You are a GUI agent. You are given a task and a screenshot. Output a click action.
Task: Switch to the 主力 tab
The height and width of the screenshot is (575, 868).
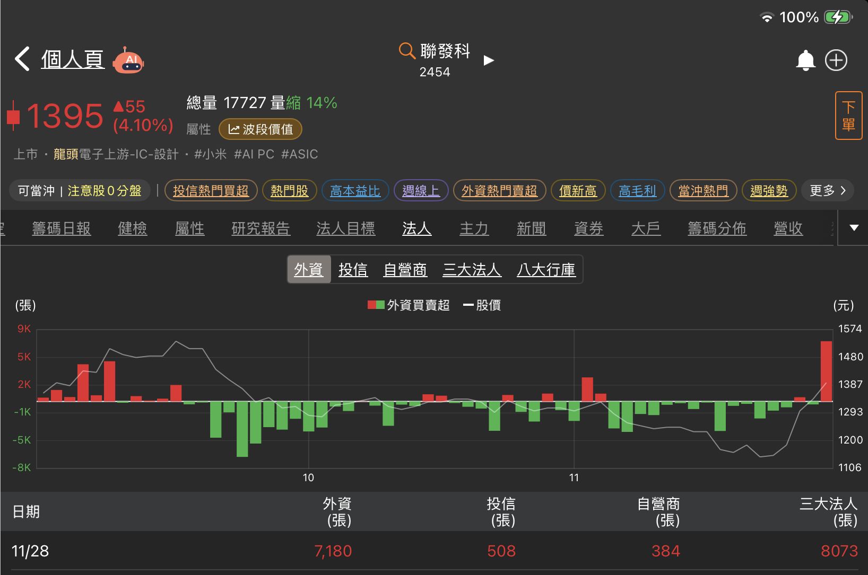[474, 228]
